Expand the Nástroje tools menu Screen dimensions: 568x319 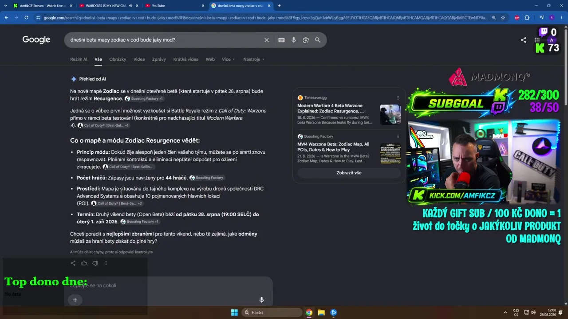click(x=254, y=59)
